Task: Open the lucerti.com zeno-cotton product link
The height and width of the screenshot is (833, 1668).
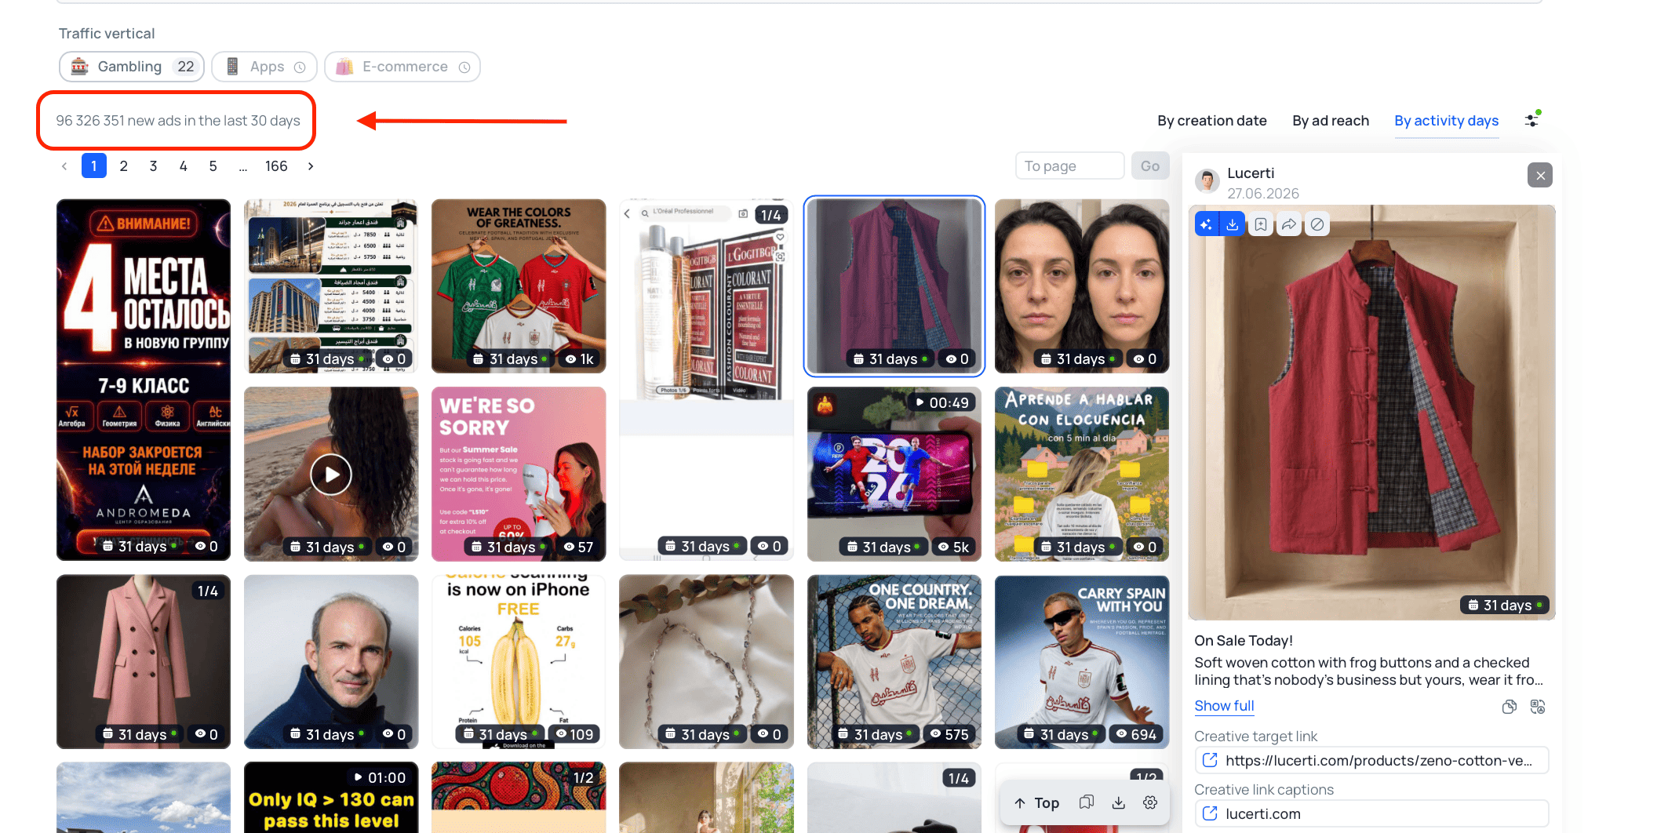Action: tap(1371, 760)
